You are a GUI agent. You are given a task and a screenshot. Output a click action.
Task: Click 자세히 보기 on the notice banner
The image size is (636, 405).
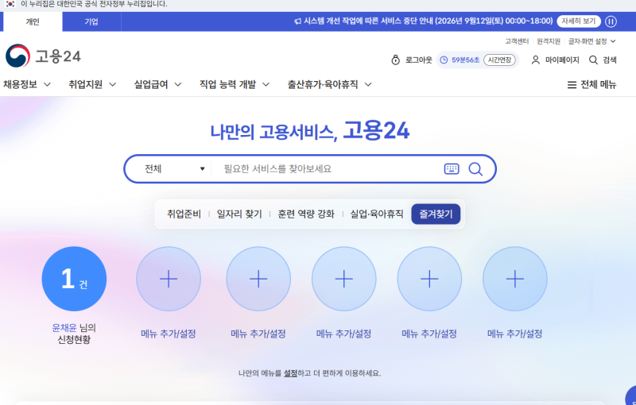(x=579, y=21)
